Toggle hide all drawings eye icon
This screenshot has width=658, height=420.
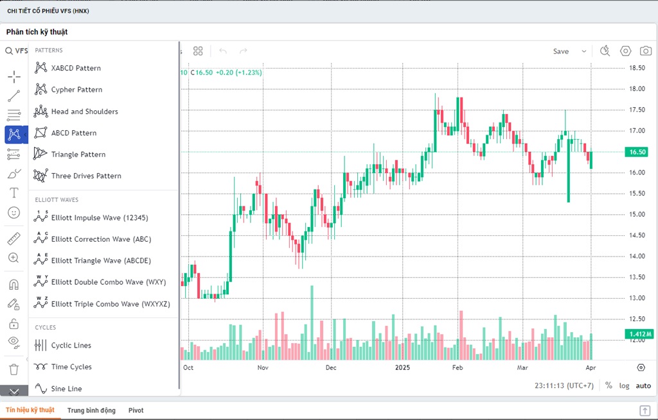click(x=14, y=342)
